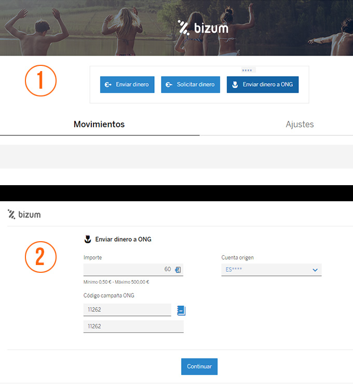Focus the first Código campaña ONG field

[127, 310]
